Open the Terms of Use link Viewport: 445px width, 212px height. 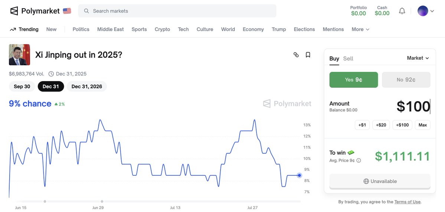tap(407, 202)
